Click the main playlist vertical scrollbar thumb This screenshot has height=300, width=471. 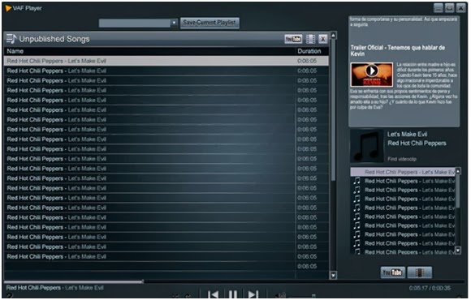(x=333, y=109)
